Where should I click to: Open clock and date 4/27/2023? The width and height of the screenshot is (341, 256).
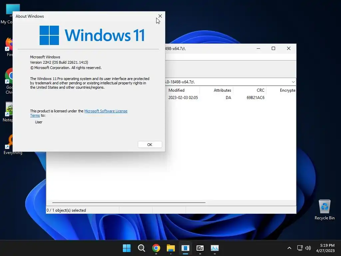[x=325, y=248]
